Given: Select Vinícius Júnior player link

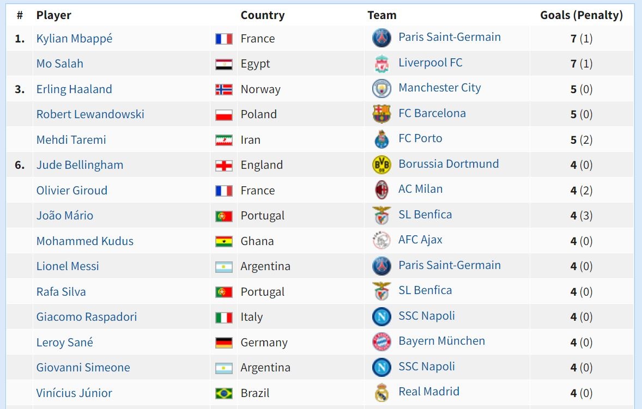Looking at the screenshot, I should click(x=74, y=393).
